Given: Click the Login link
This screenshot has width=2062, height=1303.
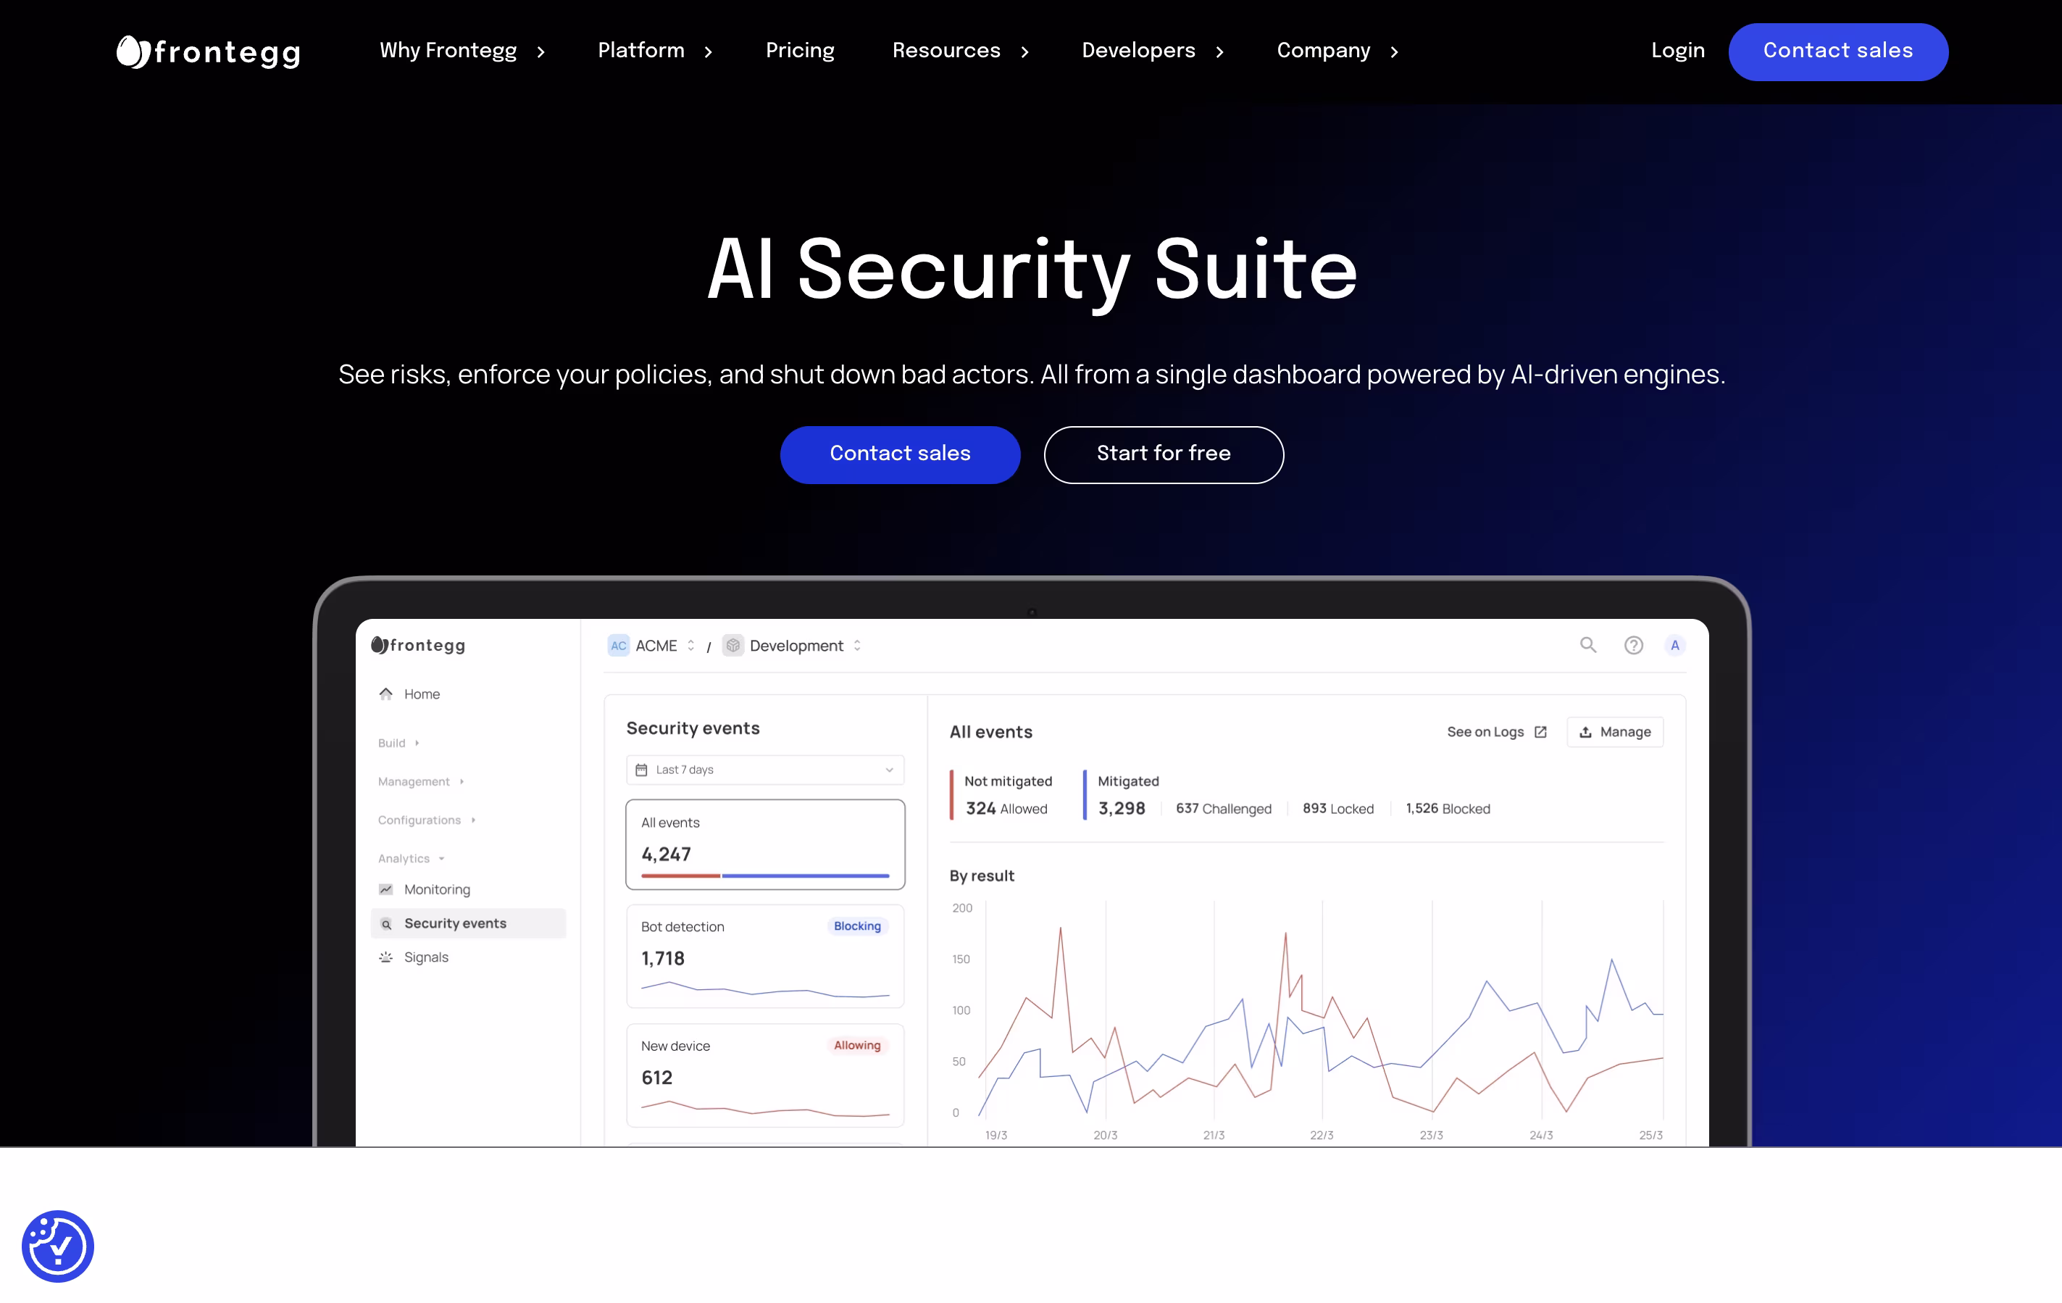Looking at the screenshot, I should click(1677, 51).
